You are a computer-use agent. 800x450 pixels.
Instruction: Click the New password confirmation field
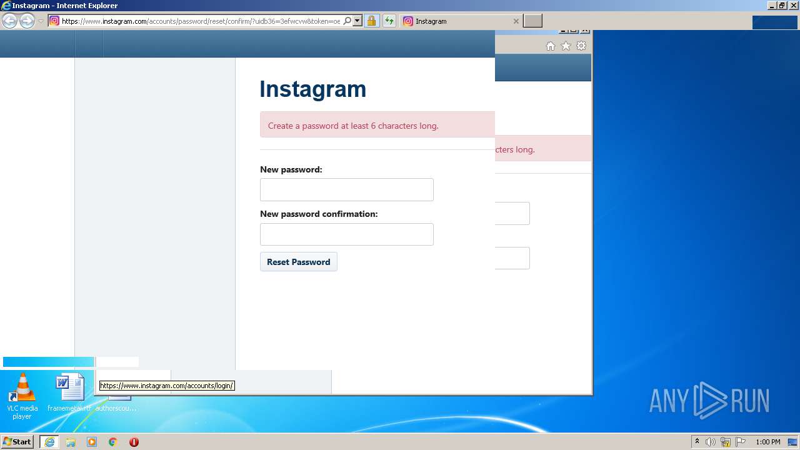(347, 234)
